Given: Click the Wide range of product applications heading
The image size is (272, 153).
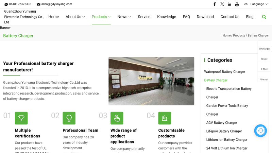Looking at the screenshot, I should coord(123,136).
